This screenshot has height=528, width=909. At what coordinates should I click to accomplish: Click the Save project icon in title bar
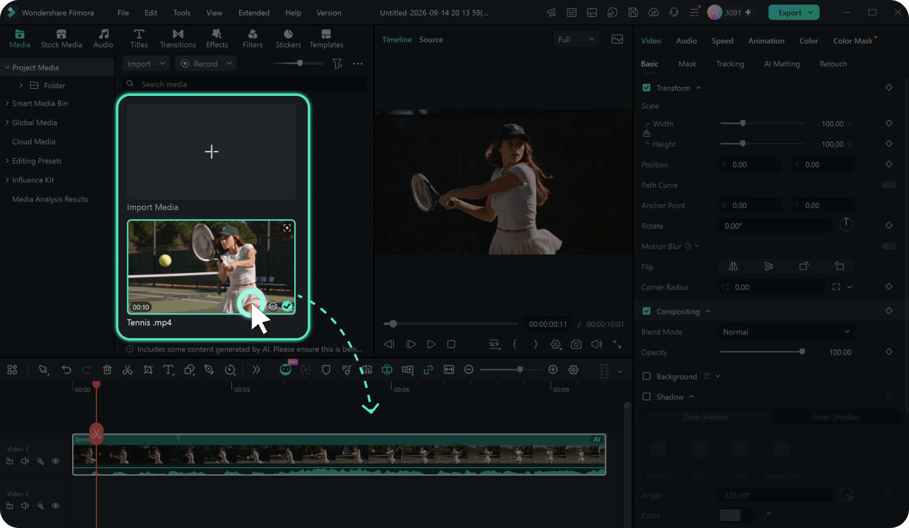[x=633, y=12]
